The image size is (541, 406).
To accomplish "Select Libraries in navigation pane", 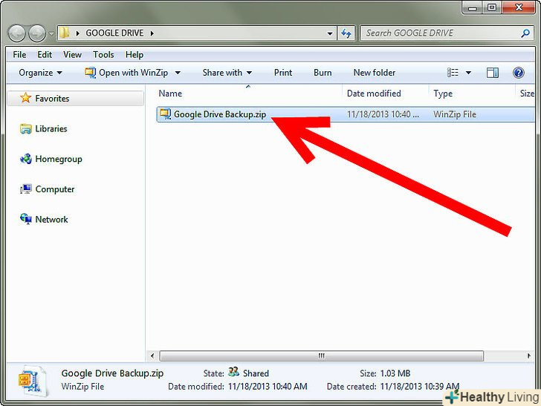I will [51, 129].
